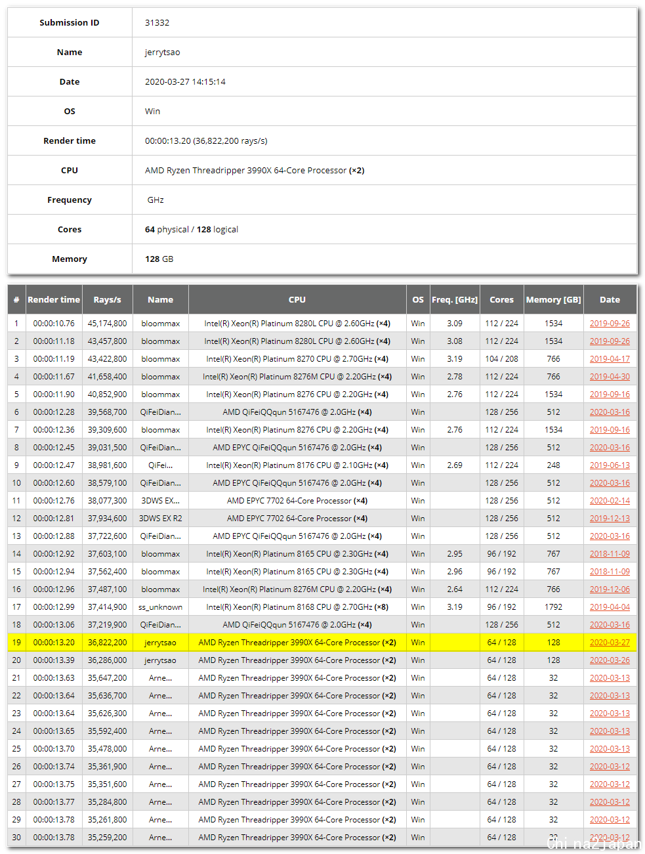Open the 2019-04-04 date link
Viewport: 645px width, 854px height.
[609, 607]
